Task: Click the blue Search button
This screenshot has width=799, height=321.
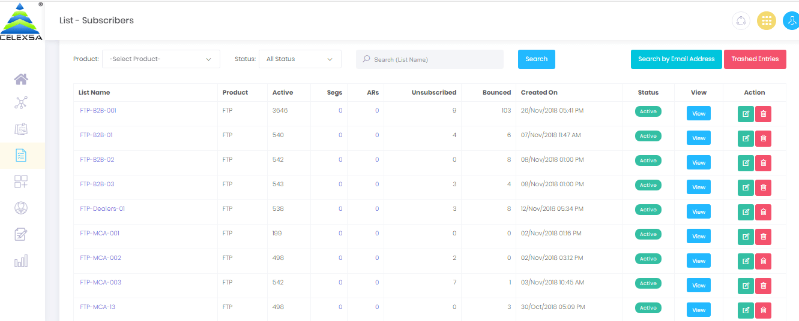Action: [536, 59]
